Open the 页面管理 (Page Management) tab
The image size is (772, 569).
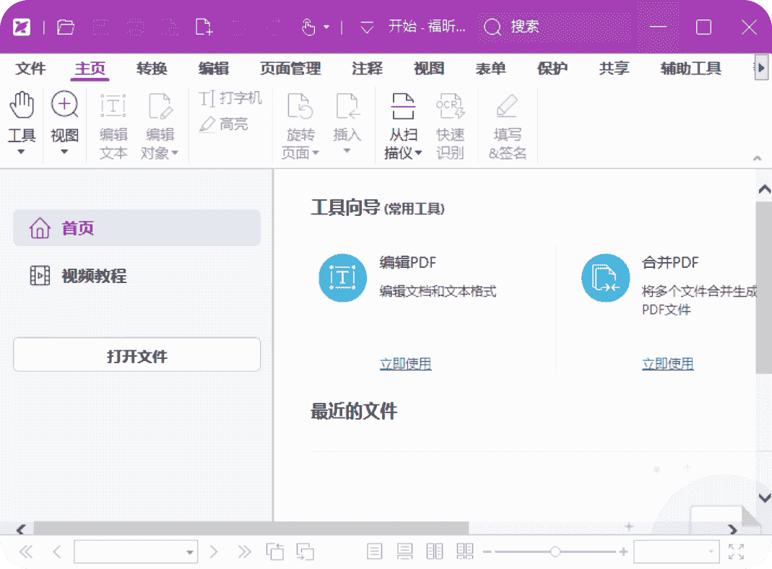pos(290,69)
